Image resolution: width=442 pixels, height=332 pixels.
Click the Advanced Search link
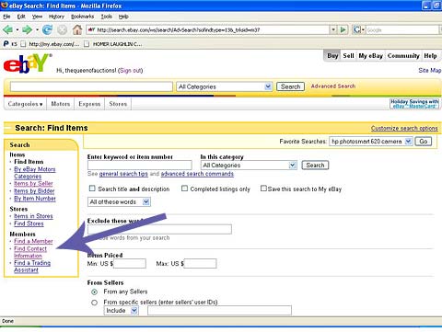pyautogui.click(x=333, y=86)
